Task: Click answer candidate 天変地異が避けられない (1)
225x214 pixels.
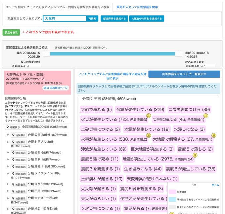Action: 152,179
